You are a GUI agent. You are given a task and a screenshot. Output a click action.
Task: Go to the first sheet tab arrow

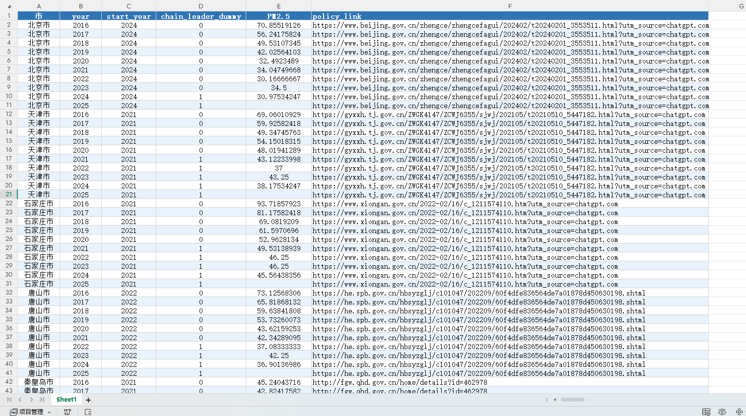(x=9, y=400)
